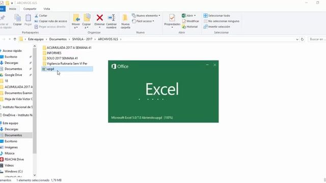Select Escritorio under Acceso rápido

coord(11,56)
